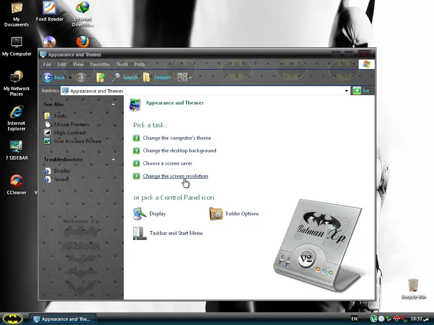Open the Display troubleshooter
The image size is (434, 325).
coord(62,171)
